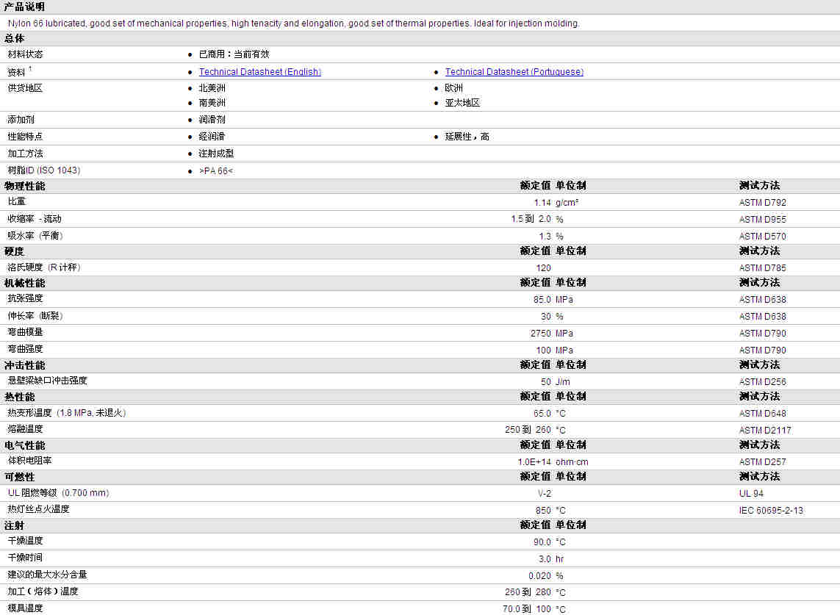The width and height of the screenshot is (840, 615).
Task: Select the 干燥时间 value 3.0
Action: pyautogui.click(x=545, y=558)
